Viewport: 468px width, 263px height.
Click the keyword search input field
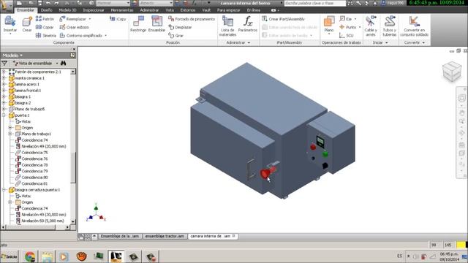314,3
